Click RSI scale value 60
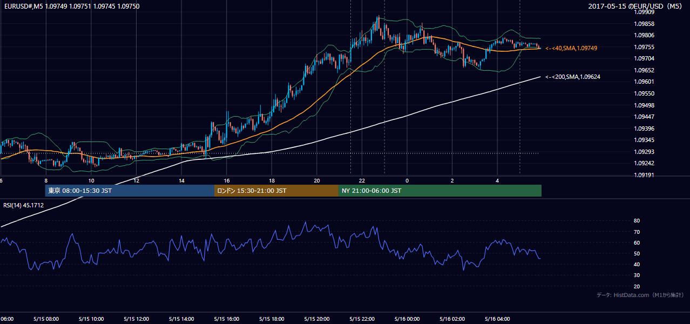Viewport: 690px width, 324px height. (637, 242)
